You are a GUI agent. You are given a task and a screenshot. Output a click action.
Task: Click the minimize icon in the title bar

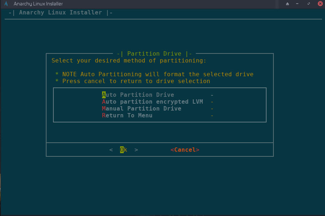pyautogui.click(x=297, y=4)
